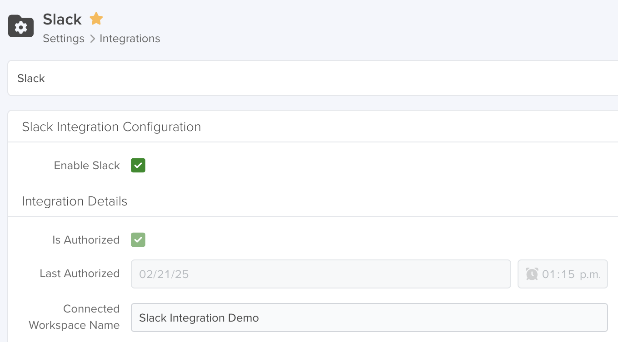Viewport: 618px width, 342px height.
Task: Click the Integration Details section heading
Action: [x=74, y=201]
